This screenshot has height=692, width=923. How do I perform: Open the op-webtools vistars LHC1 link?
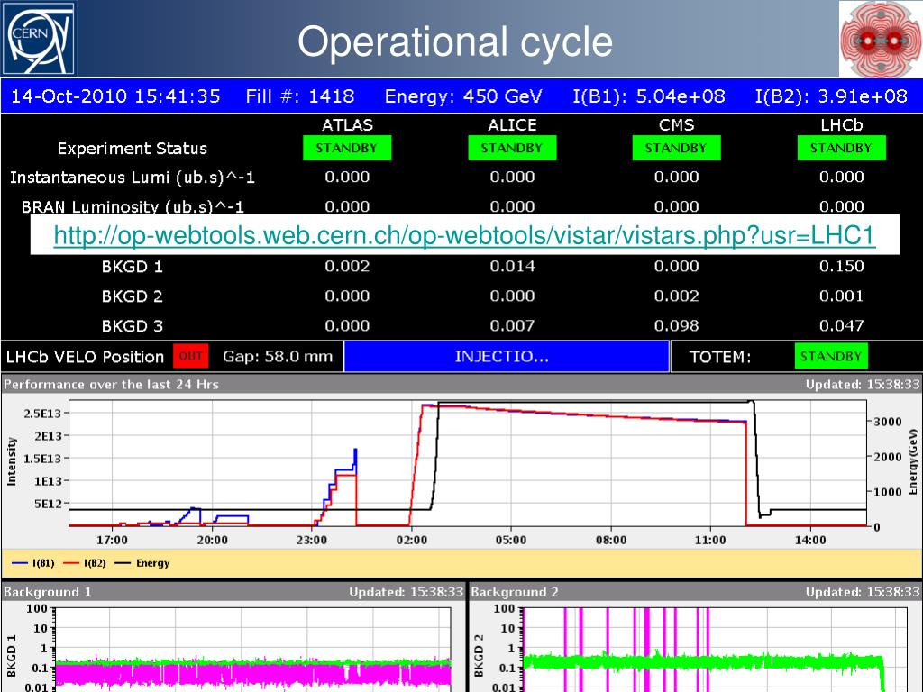coord(464,235)
